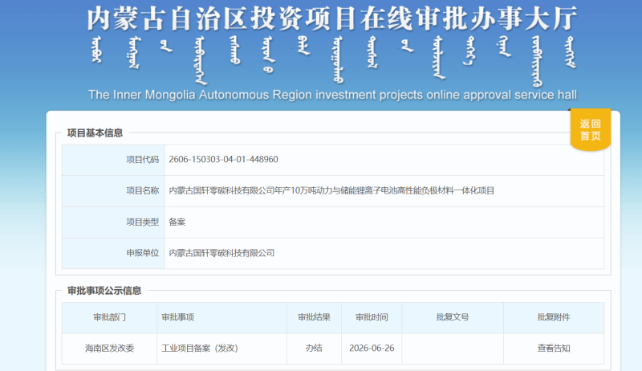Click the 审批事项公示信息 section heading

click(x=104, y=291)
